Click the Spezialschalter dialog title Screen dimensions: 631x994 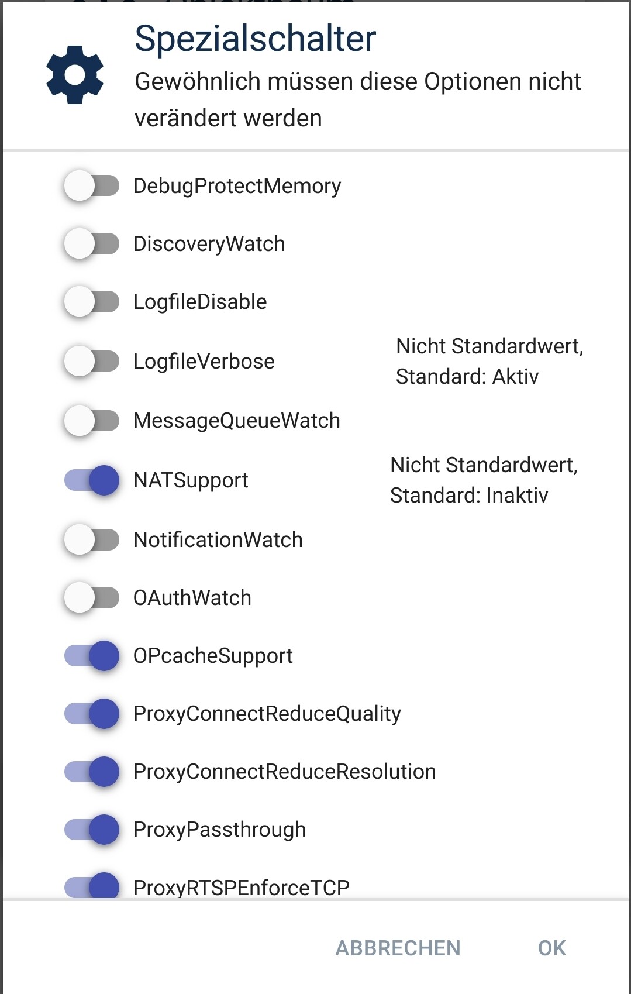point(255,39)
